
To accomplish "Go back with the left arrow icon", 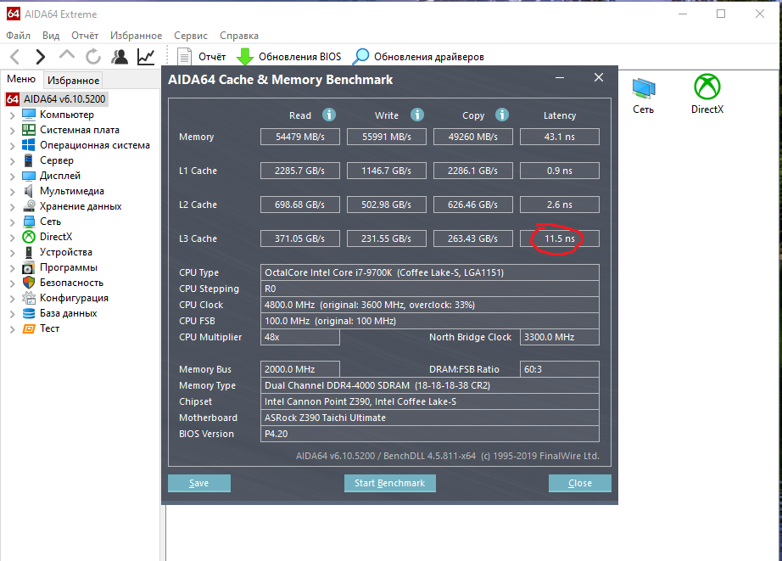I will (x=15, y=57).
